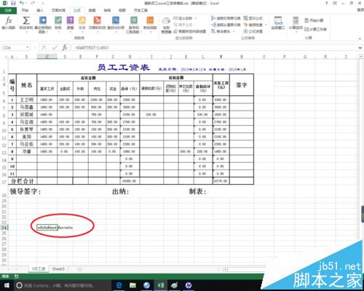This screenshot has height=291, width=364.
Task: Toggle Show Formulas
Action: [253, 18]
